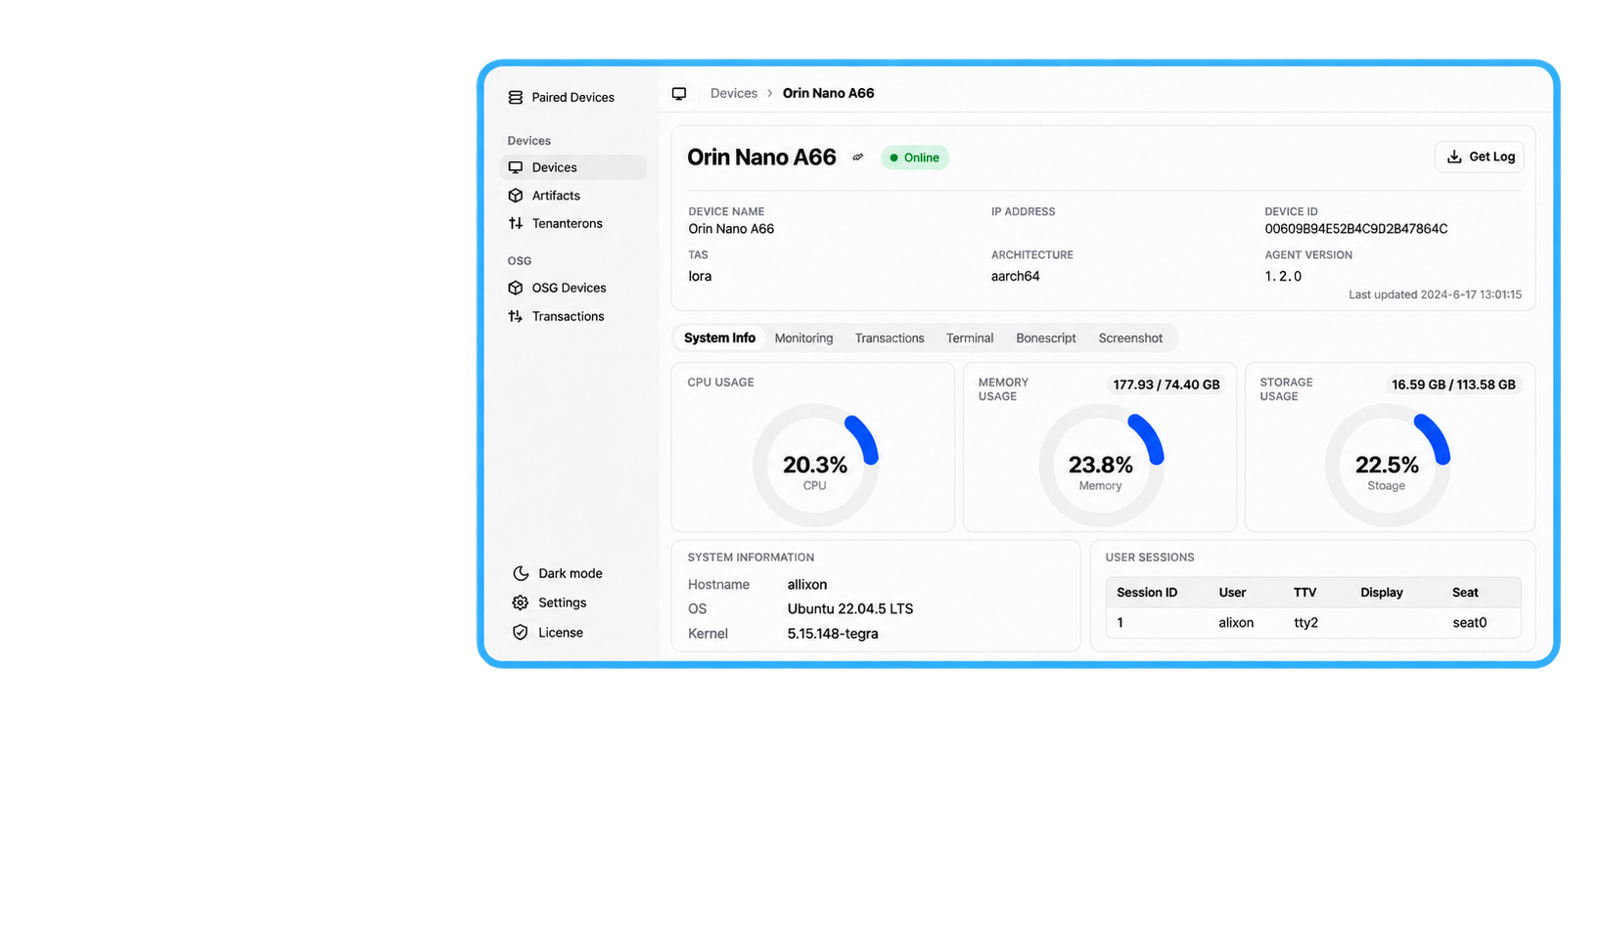Image resolution: width=1602 pixels, height=940 pixels.
Task: Click Orin Nano A66 in the breadcrumb
Action: click(828, 94)
